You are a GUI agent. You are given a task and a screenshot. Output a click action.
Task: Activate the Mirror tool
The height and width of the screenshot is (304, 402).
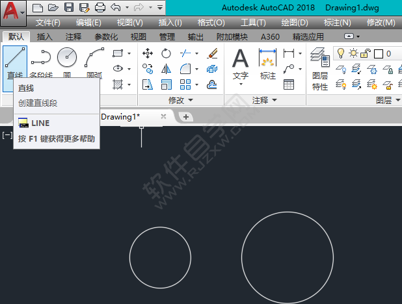point(166,69)
